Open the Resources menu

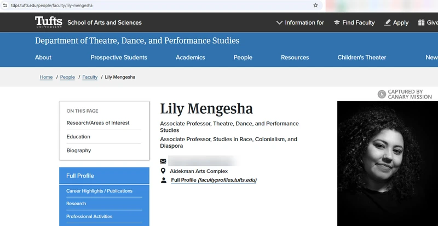(x=295, y=57)
